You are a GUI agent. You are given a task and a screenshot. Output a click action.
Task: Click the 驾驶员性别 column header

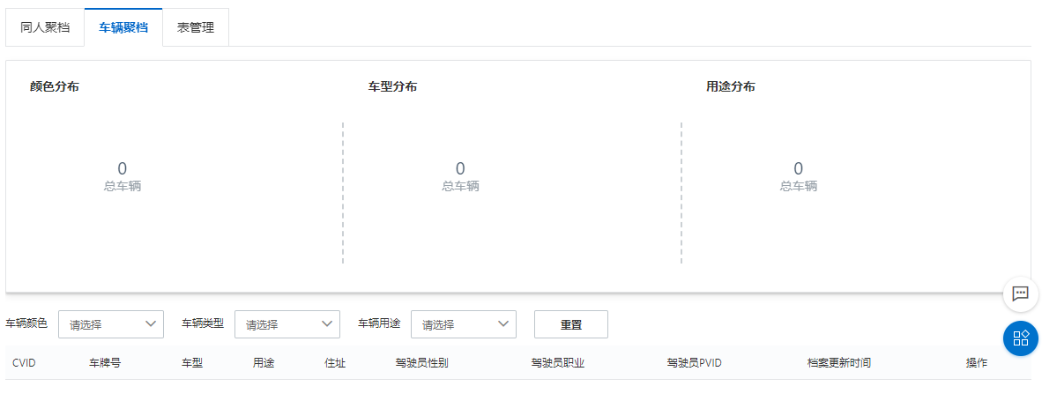[x=421, y=363]
